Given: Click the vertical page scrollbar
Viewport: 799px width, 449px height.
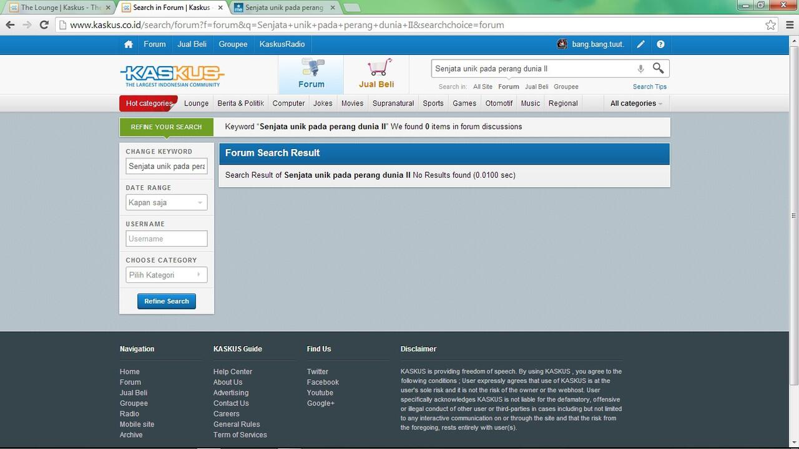Looking at the screenshot, I should point(794,216).
